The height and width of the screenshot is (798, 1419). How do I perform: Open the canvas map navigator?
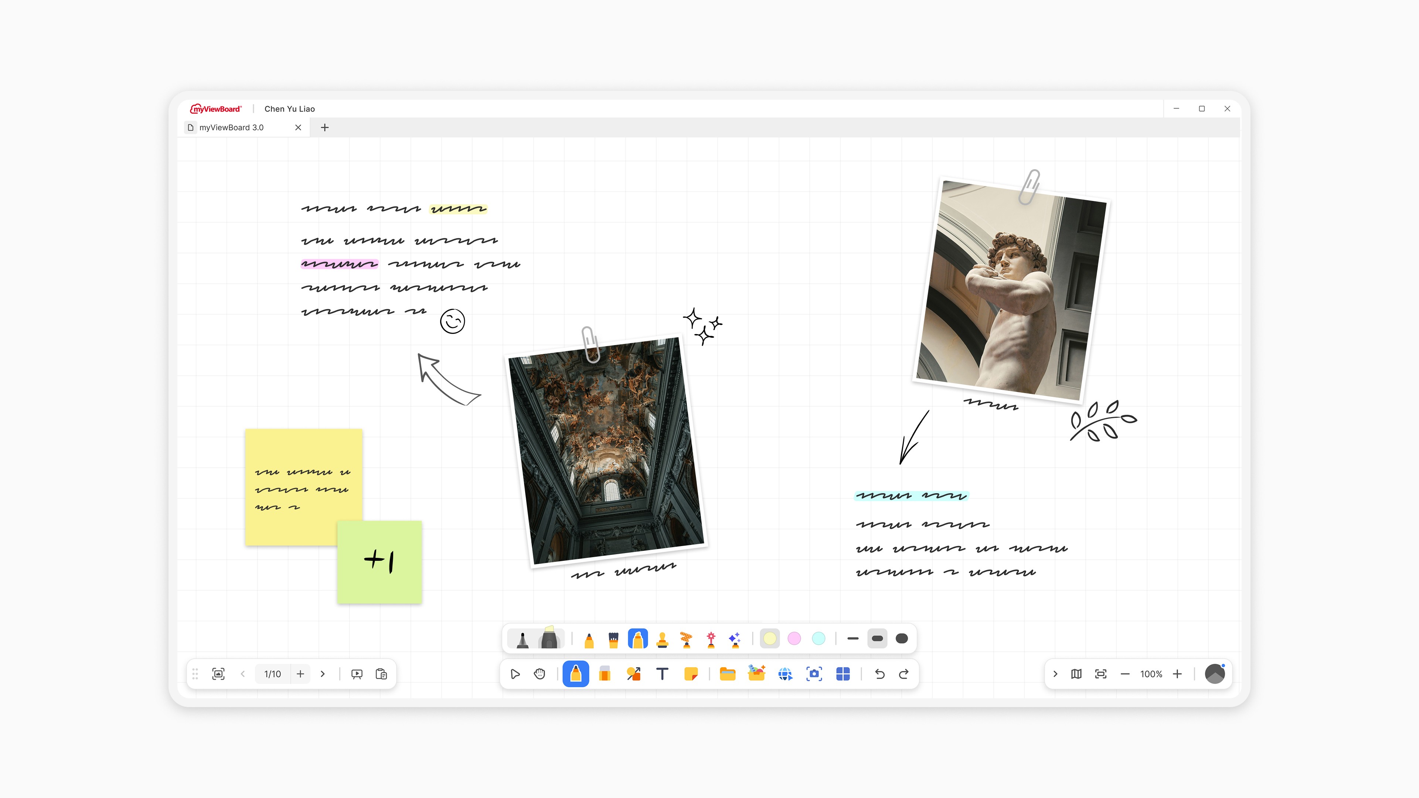(x=1076, y=673)
